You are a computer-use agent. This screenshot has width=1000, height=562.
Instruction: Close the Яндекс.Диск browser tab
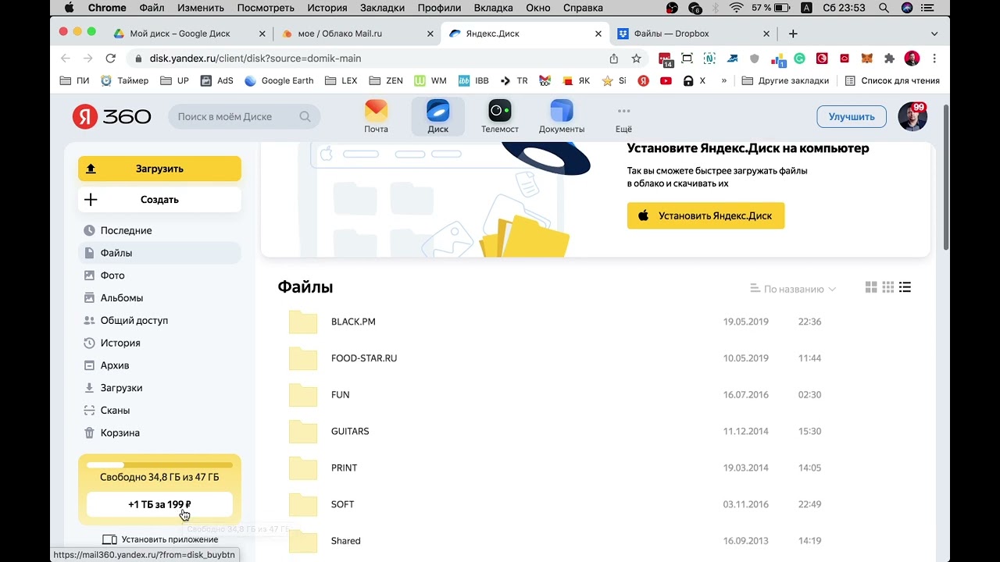598,34
